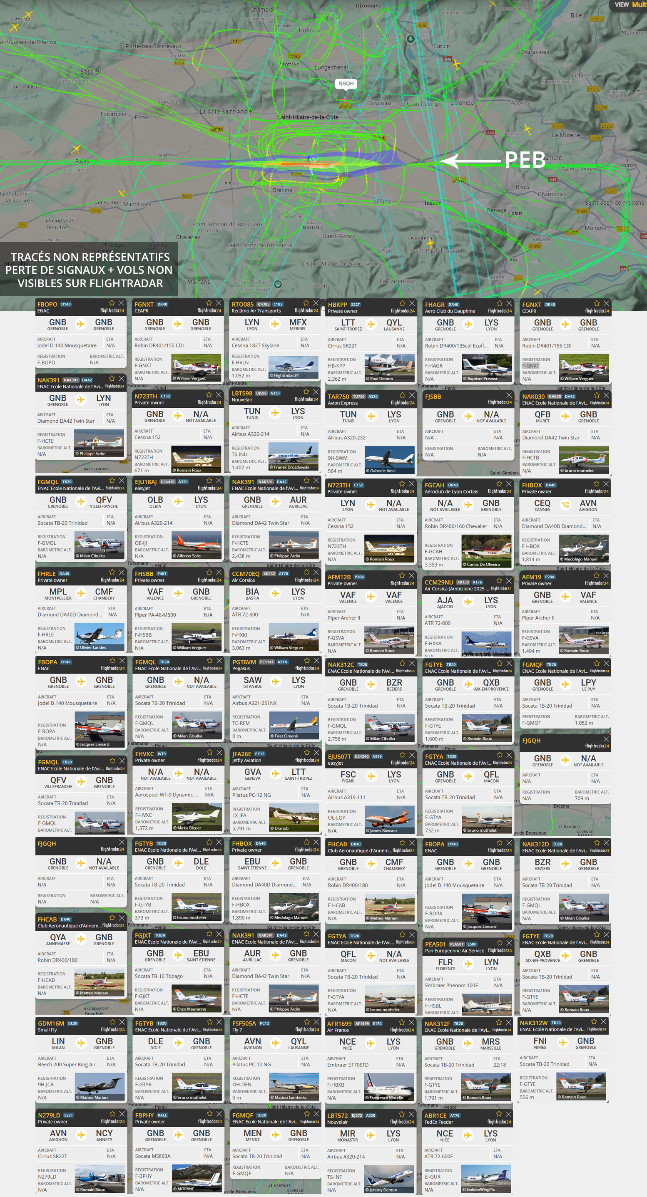Click the plane icon near Saint-Paul-d'Izeaux
This screenshot has height=1197, width=647.
pos(430,243)
